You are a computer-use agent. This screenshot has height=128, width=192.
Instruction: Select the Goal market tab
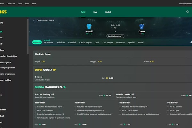click(x=97, y=42)
